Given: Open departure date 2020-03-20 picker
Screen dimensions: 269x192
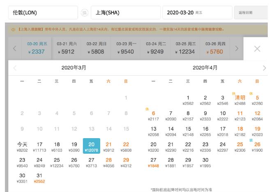Looking at the screenshot, I should tap(197, 13).
